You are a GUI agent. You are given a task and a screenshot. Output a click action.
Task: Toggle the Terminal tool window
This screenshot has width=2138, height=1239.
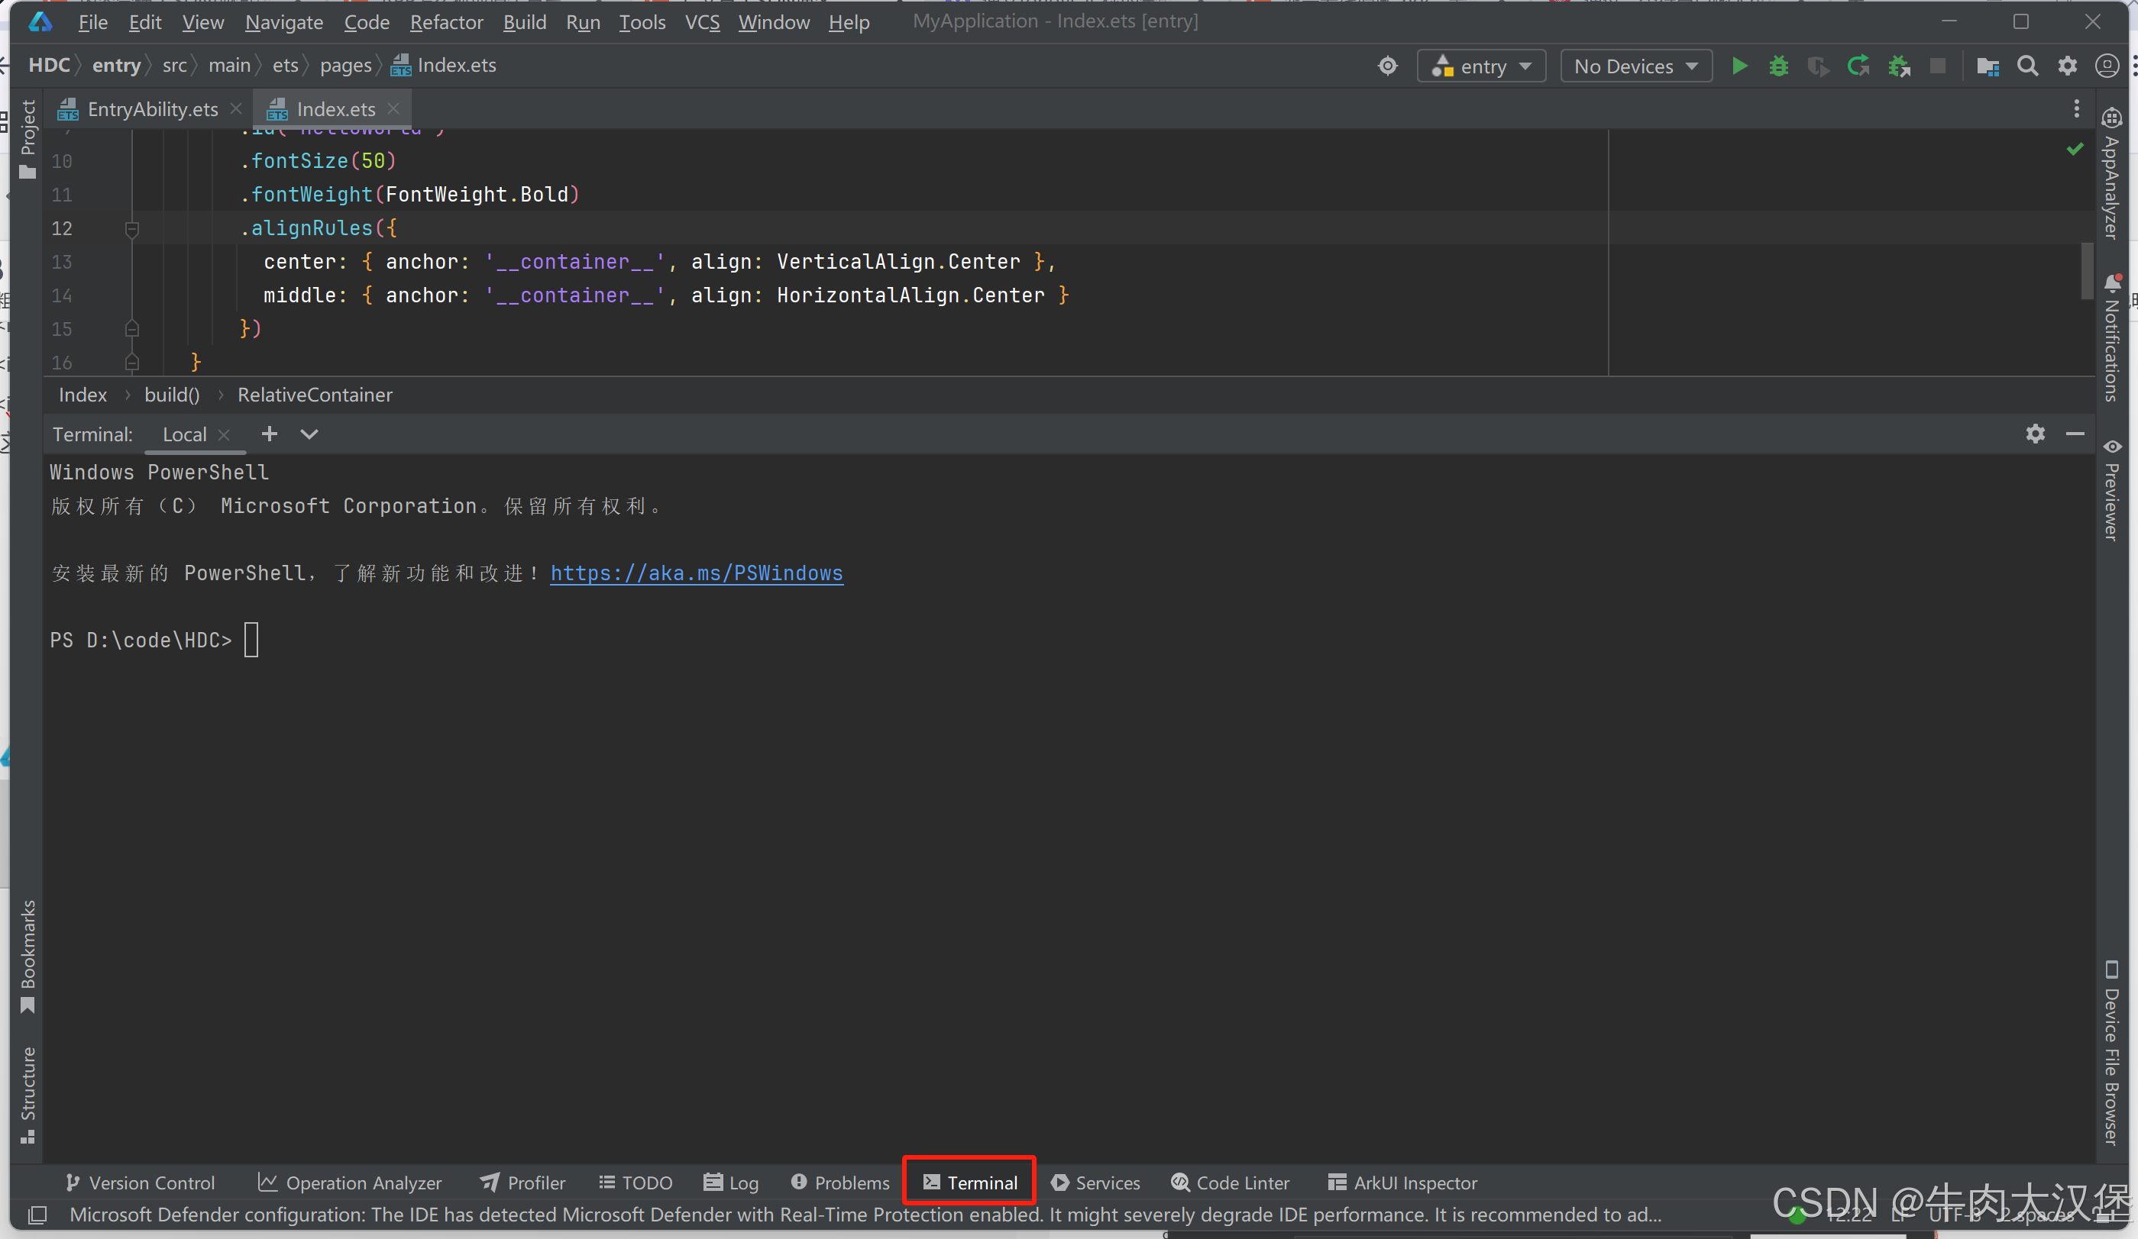pos(970,1183)
